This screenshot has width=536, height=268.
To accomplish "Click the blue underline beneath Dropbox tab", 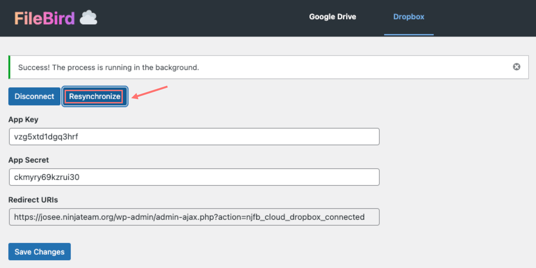I will (x=409, y=34).
